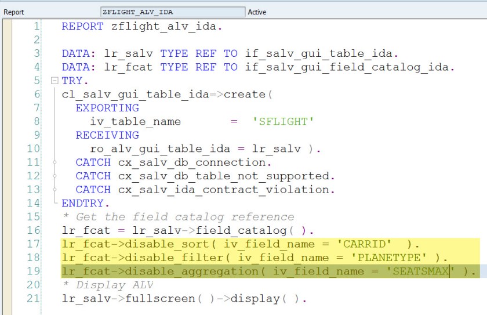Click 'cx_salv_db_table_not_supported' exception class
Image resolution: width=487 pixels, height=315 pixels.
(224, 176)
